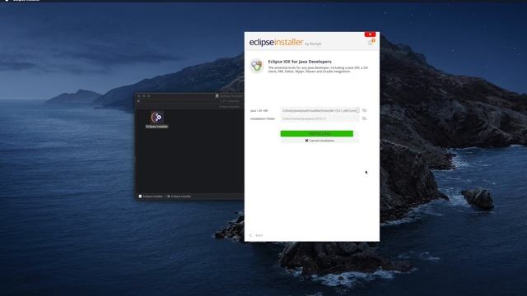The width and height of the screenshot is (527, 296).
Task: Browse for the installation folder using the folder icon
Action: pyautogui.click(x=364, y=118)
